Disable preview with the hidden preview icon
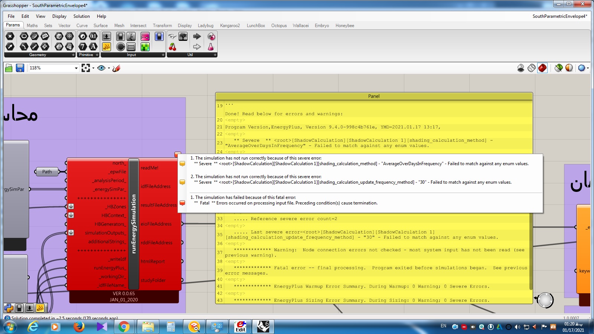 [521, 68]
